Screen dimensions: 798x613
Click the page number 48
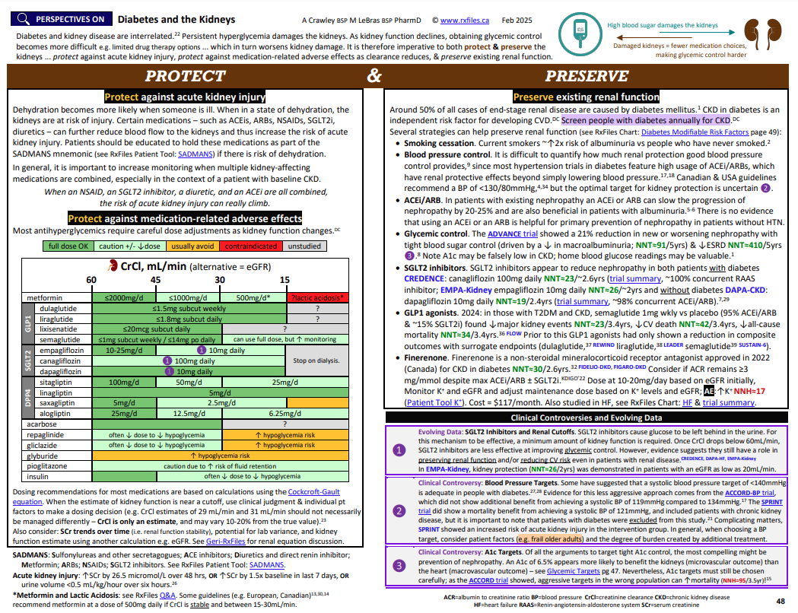pyautogui.click(x=781, y=602)
